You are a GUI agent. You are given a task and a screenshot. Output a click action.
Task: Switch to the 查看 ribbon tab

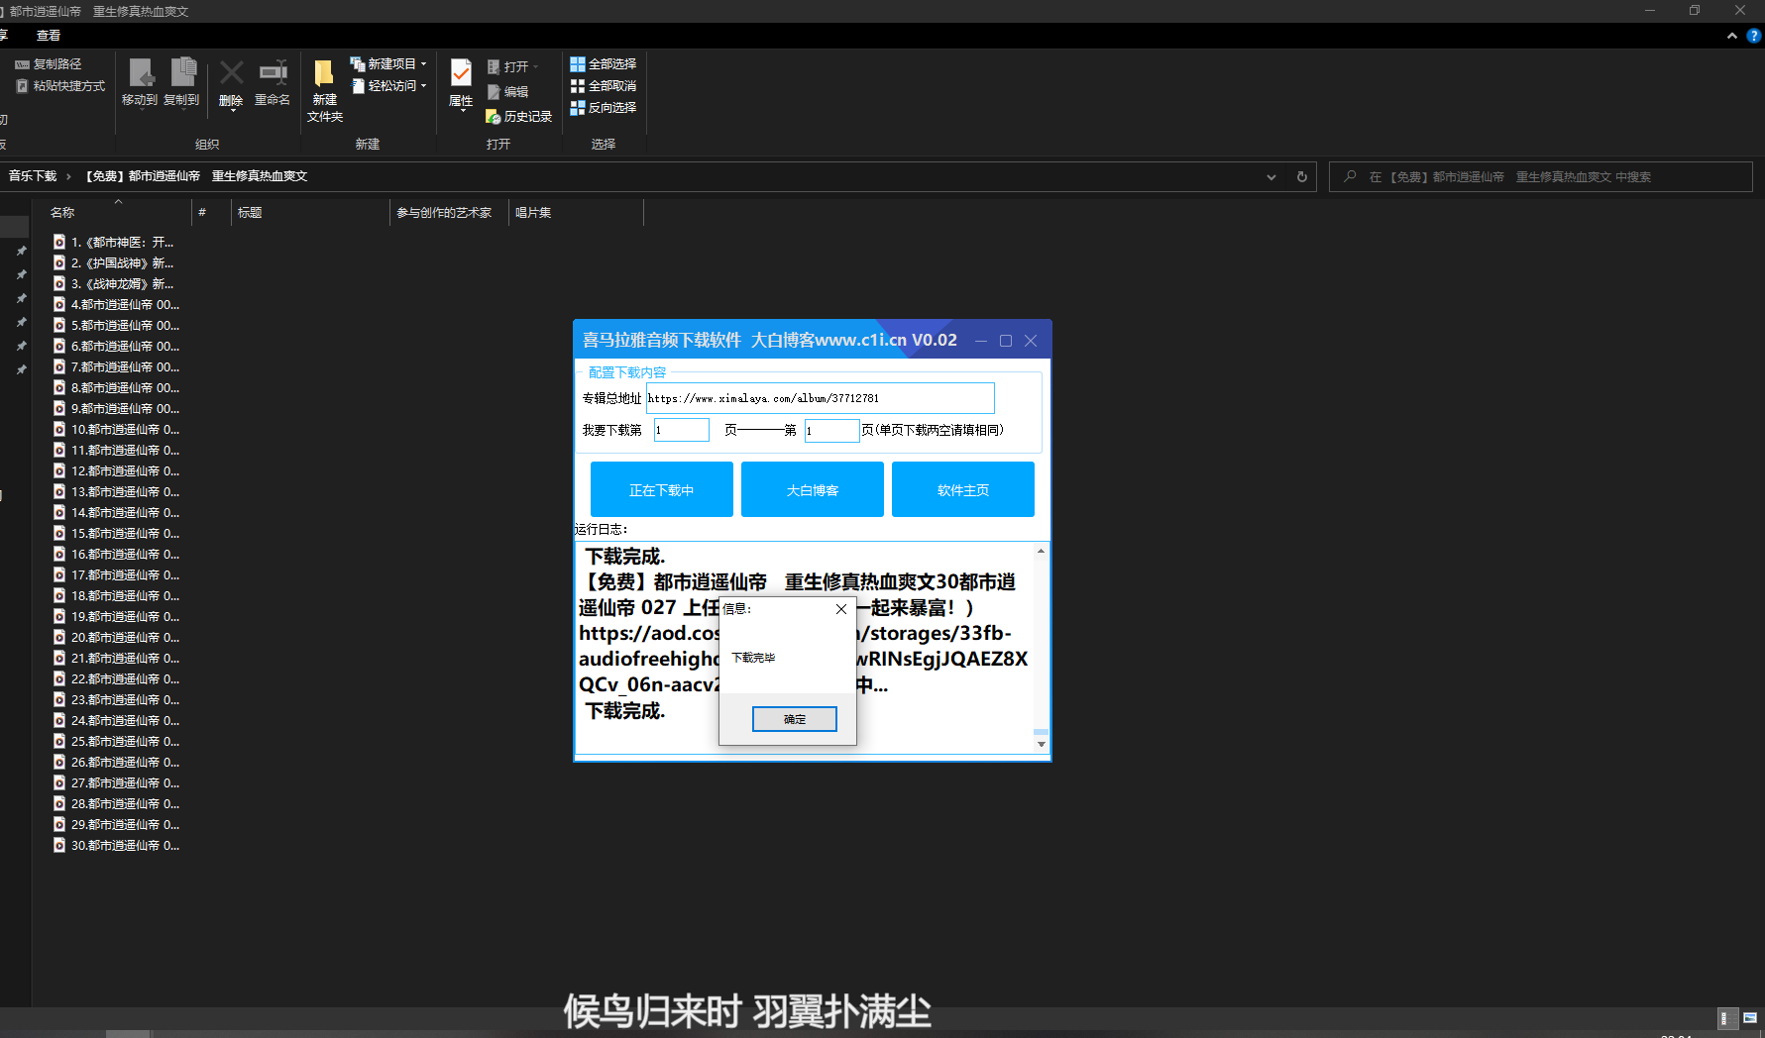point(47,35)
